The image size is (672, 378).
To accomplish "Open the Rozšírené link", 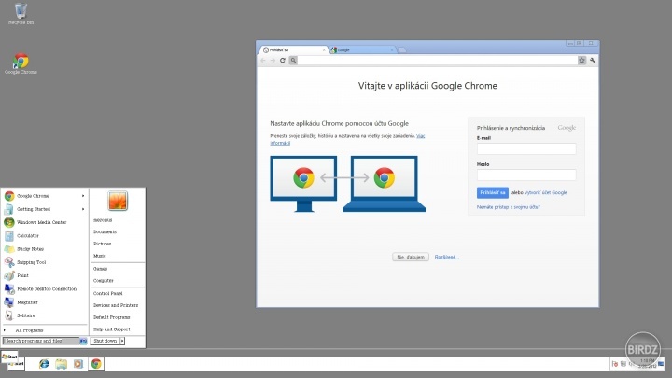I will tap(446, 258).
